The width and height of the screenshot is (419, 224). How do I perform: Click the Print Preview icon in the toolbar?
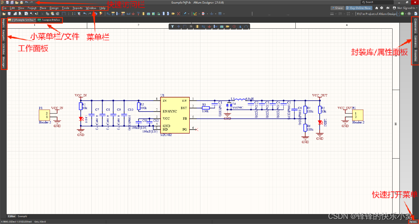[20, 14]
